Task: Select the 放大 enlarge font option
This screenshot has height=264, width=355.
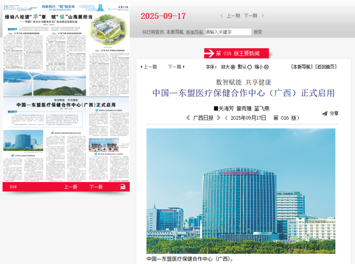Action: click(233, 67)
